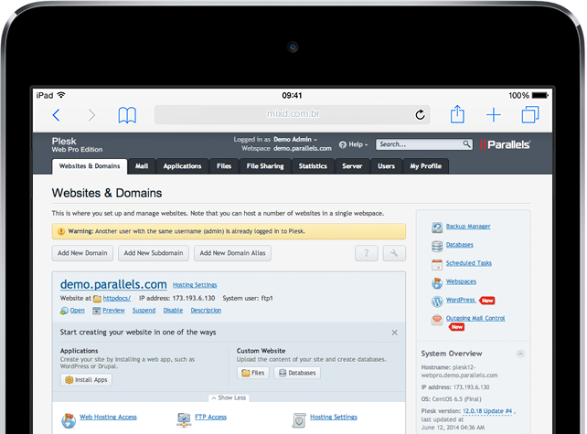Click the Files button under Custom Website
This screenshot has width=587, height=434.
click(x=253, y=373)
